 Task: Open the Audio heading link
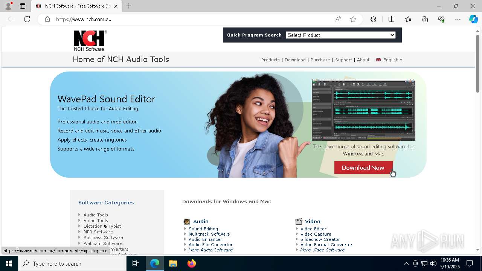201,221
